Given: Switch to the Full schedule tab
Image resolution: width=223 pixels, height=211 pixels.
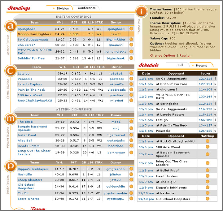Looking at the screenshot, I should [180, 65].
